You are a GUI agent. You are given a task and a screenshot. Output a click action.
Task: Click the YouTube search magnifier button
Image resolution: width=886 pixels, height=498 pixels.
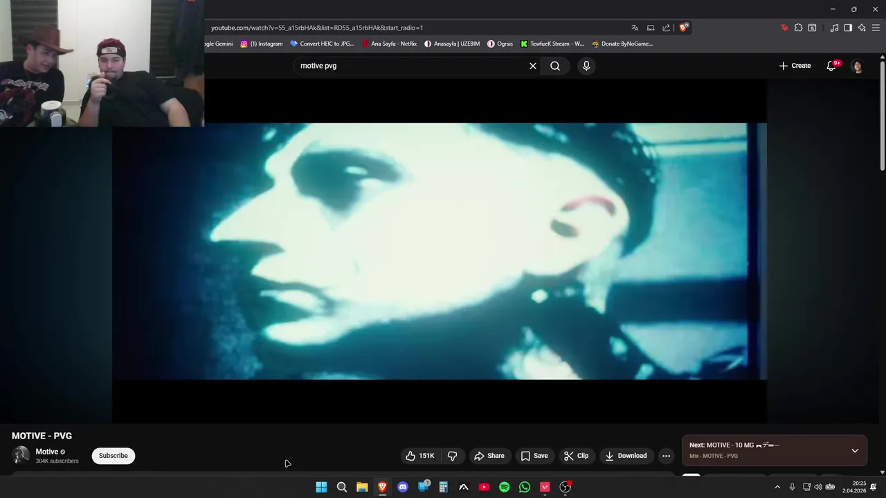(x=555, y=66)
